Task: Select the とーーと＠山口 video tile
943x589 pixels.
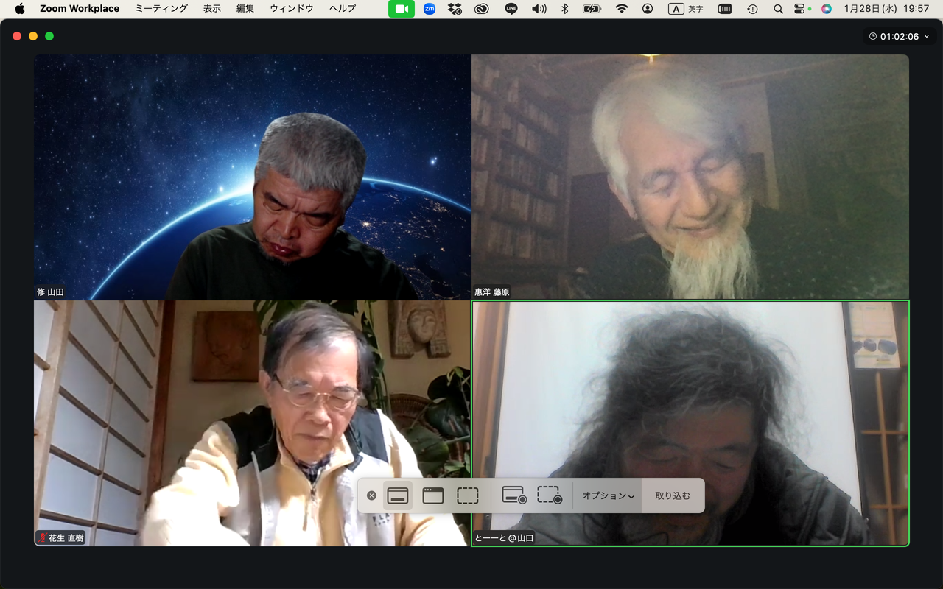Action: [x=690, y=423]
